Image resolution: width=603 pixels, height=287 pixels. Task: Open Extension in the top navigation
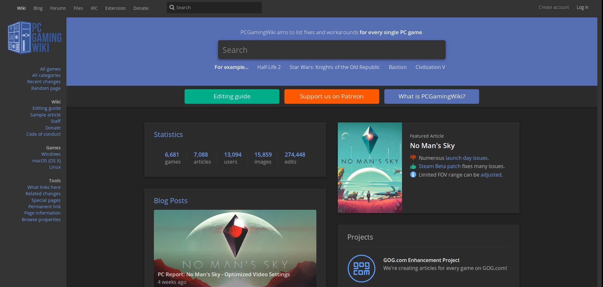tap(115, 8)
